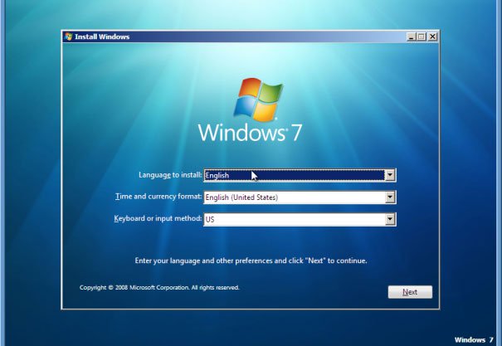Viewport: 502px width, 346px height.
Task: Open Keyboard or input method dropdown arrow
Action: click(x=390, y=219)
